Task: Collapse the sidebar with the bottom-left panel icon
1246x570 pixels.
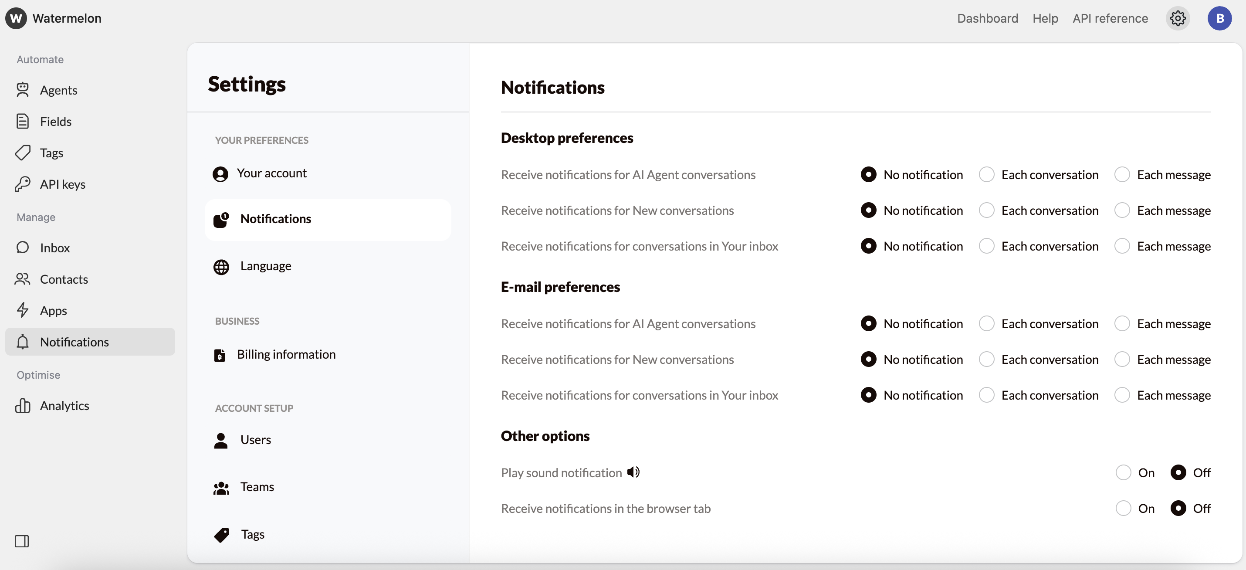Action: (21, 541)
